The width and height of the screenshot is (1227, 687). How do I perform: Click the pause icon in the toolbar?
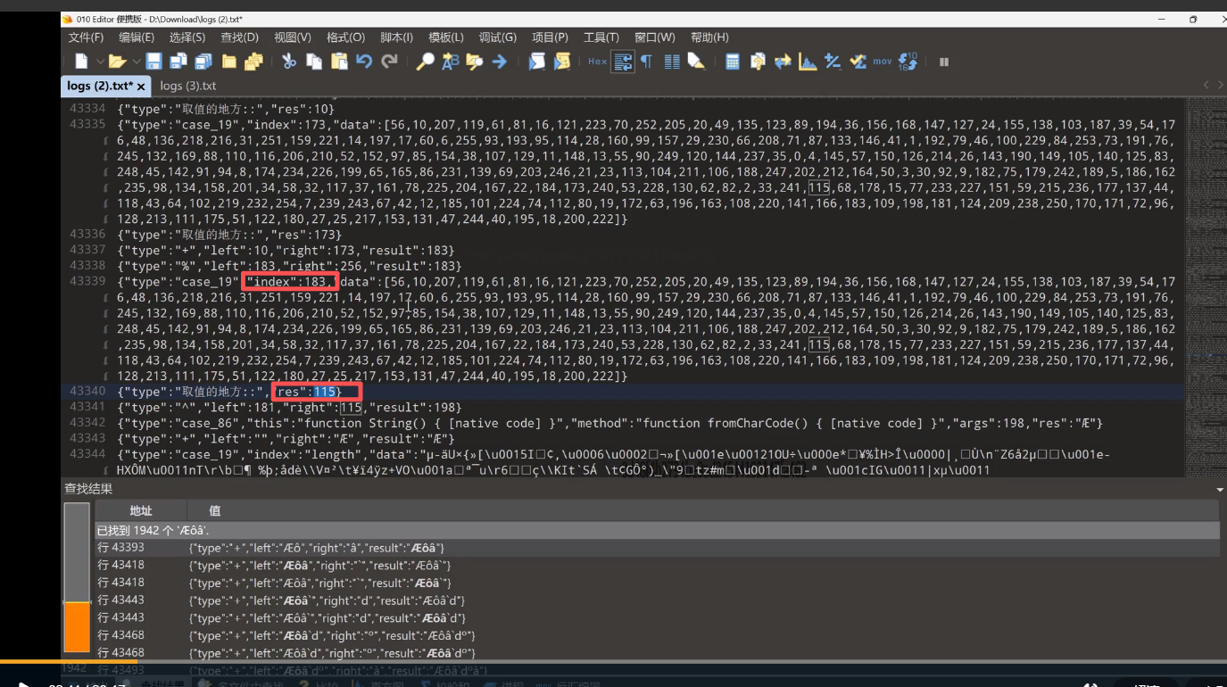tap(944, 62)
